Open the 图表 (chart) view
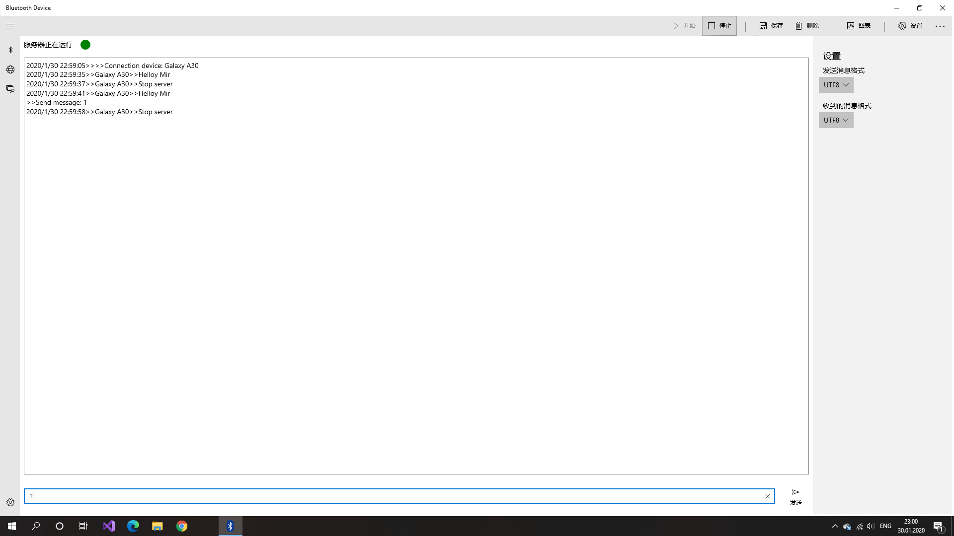 pyautogui.click(x=859, y=26)
